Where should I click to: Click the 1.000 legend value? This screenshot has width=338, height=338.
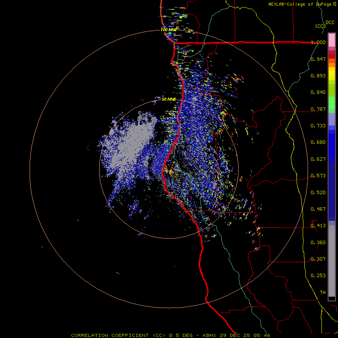click(x=318, y=42)
